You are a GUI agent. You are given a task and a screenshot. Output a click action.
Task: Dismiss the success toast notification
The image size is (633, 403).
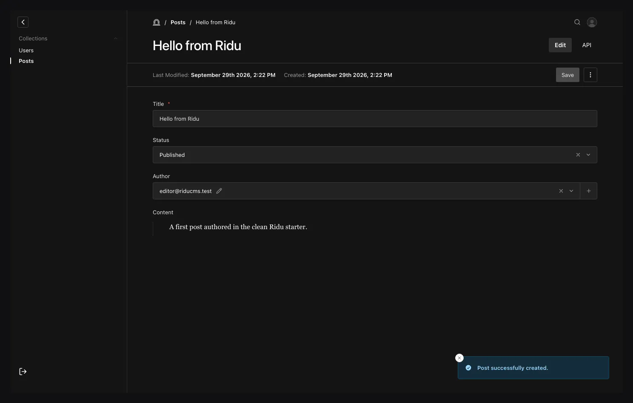point(459,358)
